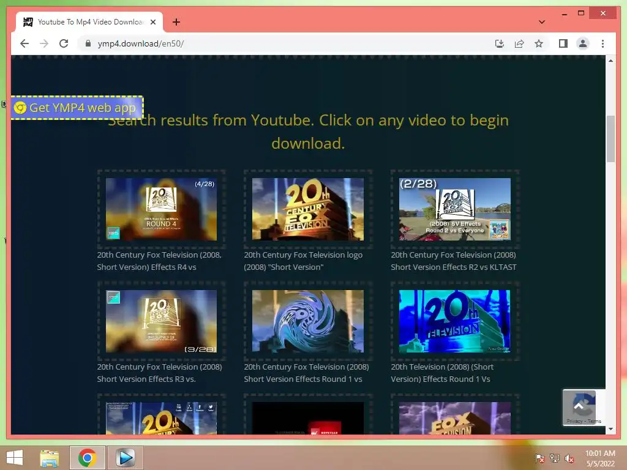This screenshot has height=470, width=627.
Task: Close the Youtube To Mp4 tab
Action: click(x=152, y=22)
